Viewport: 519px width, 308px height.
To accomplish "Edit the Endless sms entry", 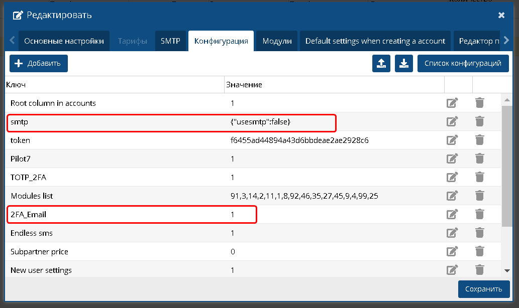I will click(x=452, y=233).
